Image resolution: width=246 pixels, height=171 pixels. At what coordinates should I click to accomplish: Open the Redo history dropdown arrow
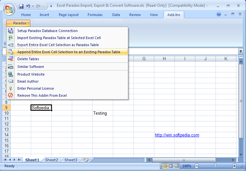43,6
